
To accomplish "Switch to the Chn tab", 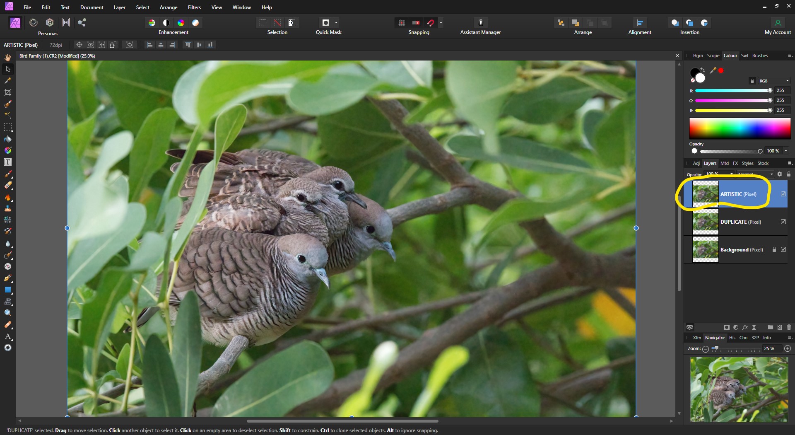I will (x=743, y=338).
